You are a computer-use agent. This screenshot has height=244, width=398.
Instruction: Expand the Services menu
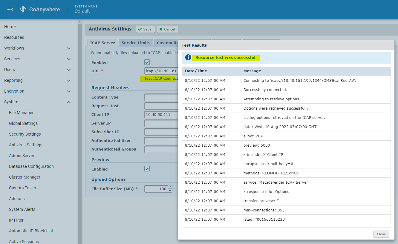tap(69, 59)
